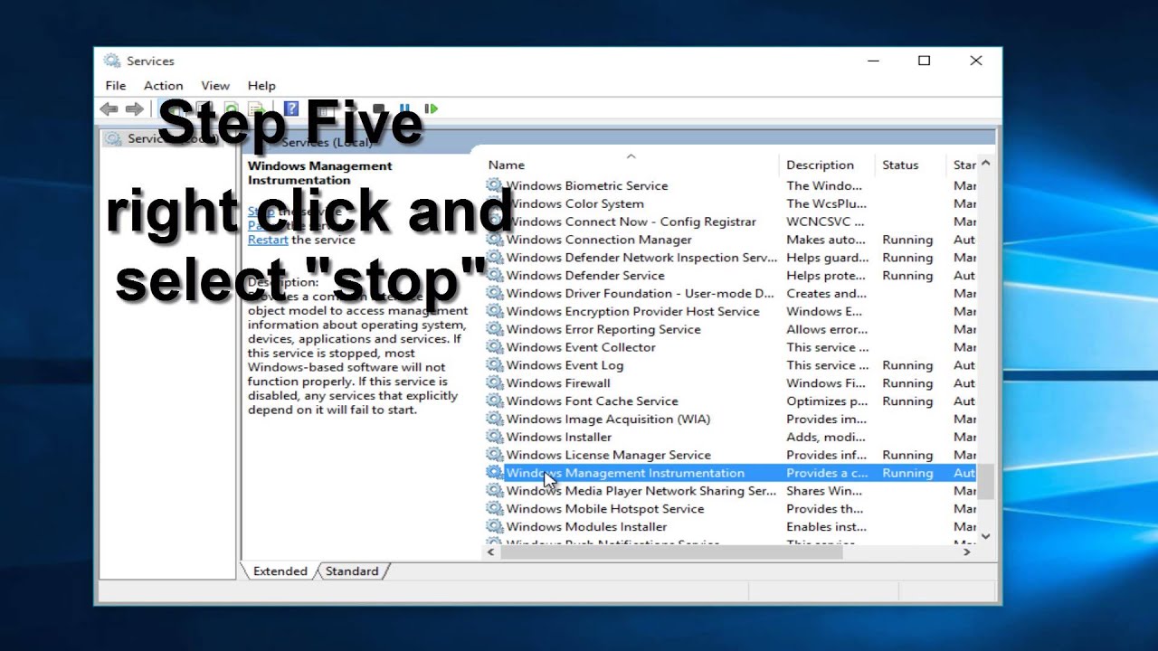Click the gear icon beside Windows Installer
This screenshot has height=651, width=1158.
pyautogui.click(x=494, y=437)
